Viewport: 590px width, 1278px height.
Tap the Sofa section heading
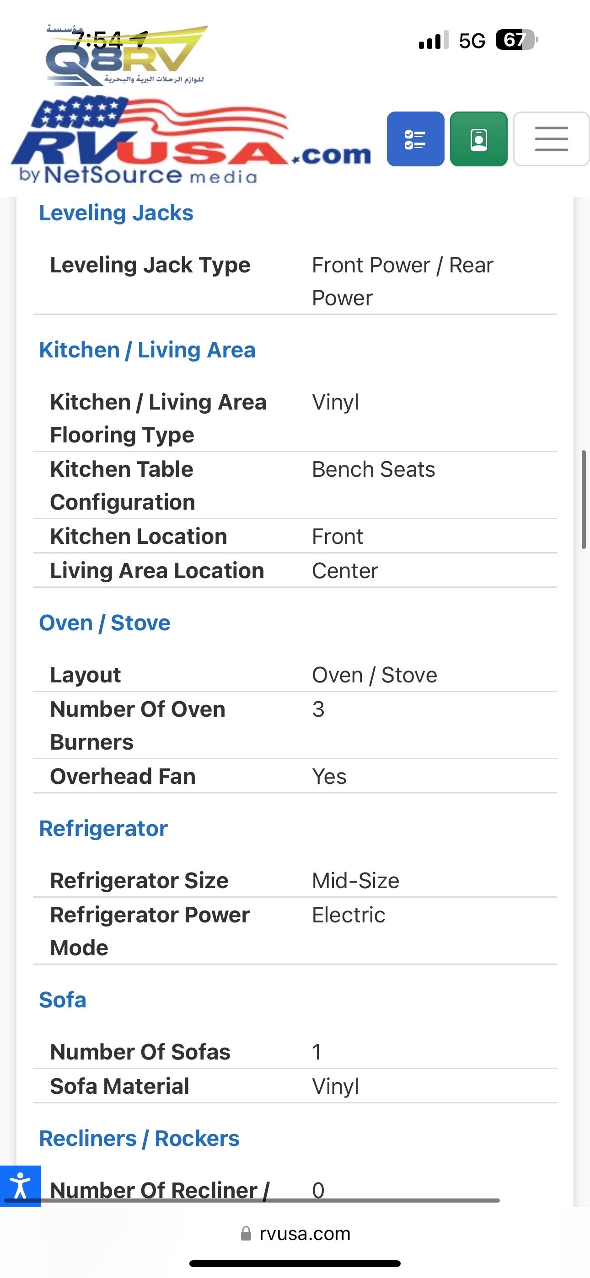(x=63, y=999)
